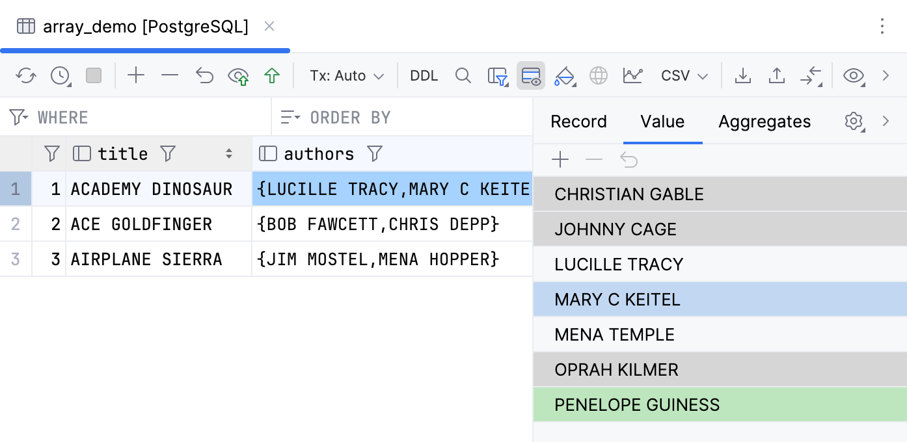907x442 pixels.
Task: Add a new row to the table
Action: (x=136, y=75)
